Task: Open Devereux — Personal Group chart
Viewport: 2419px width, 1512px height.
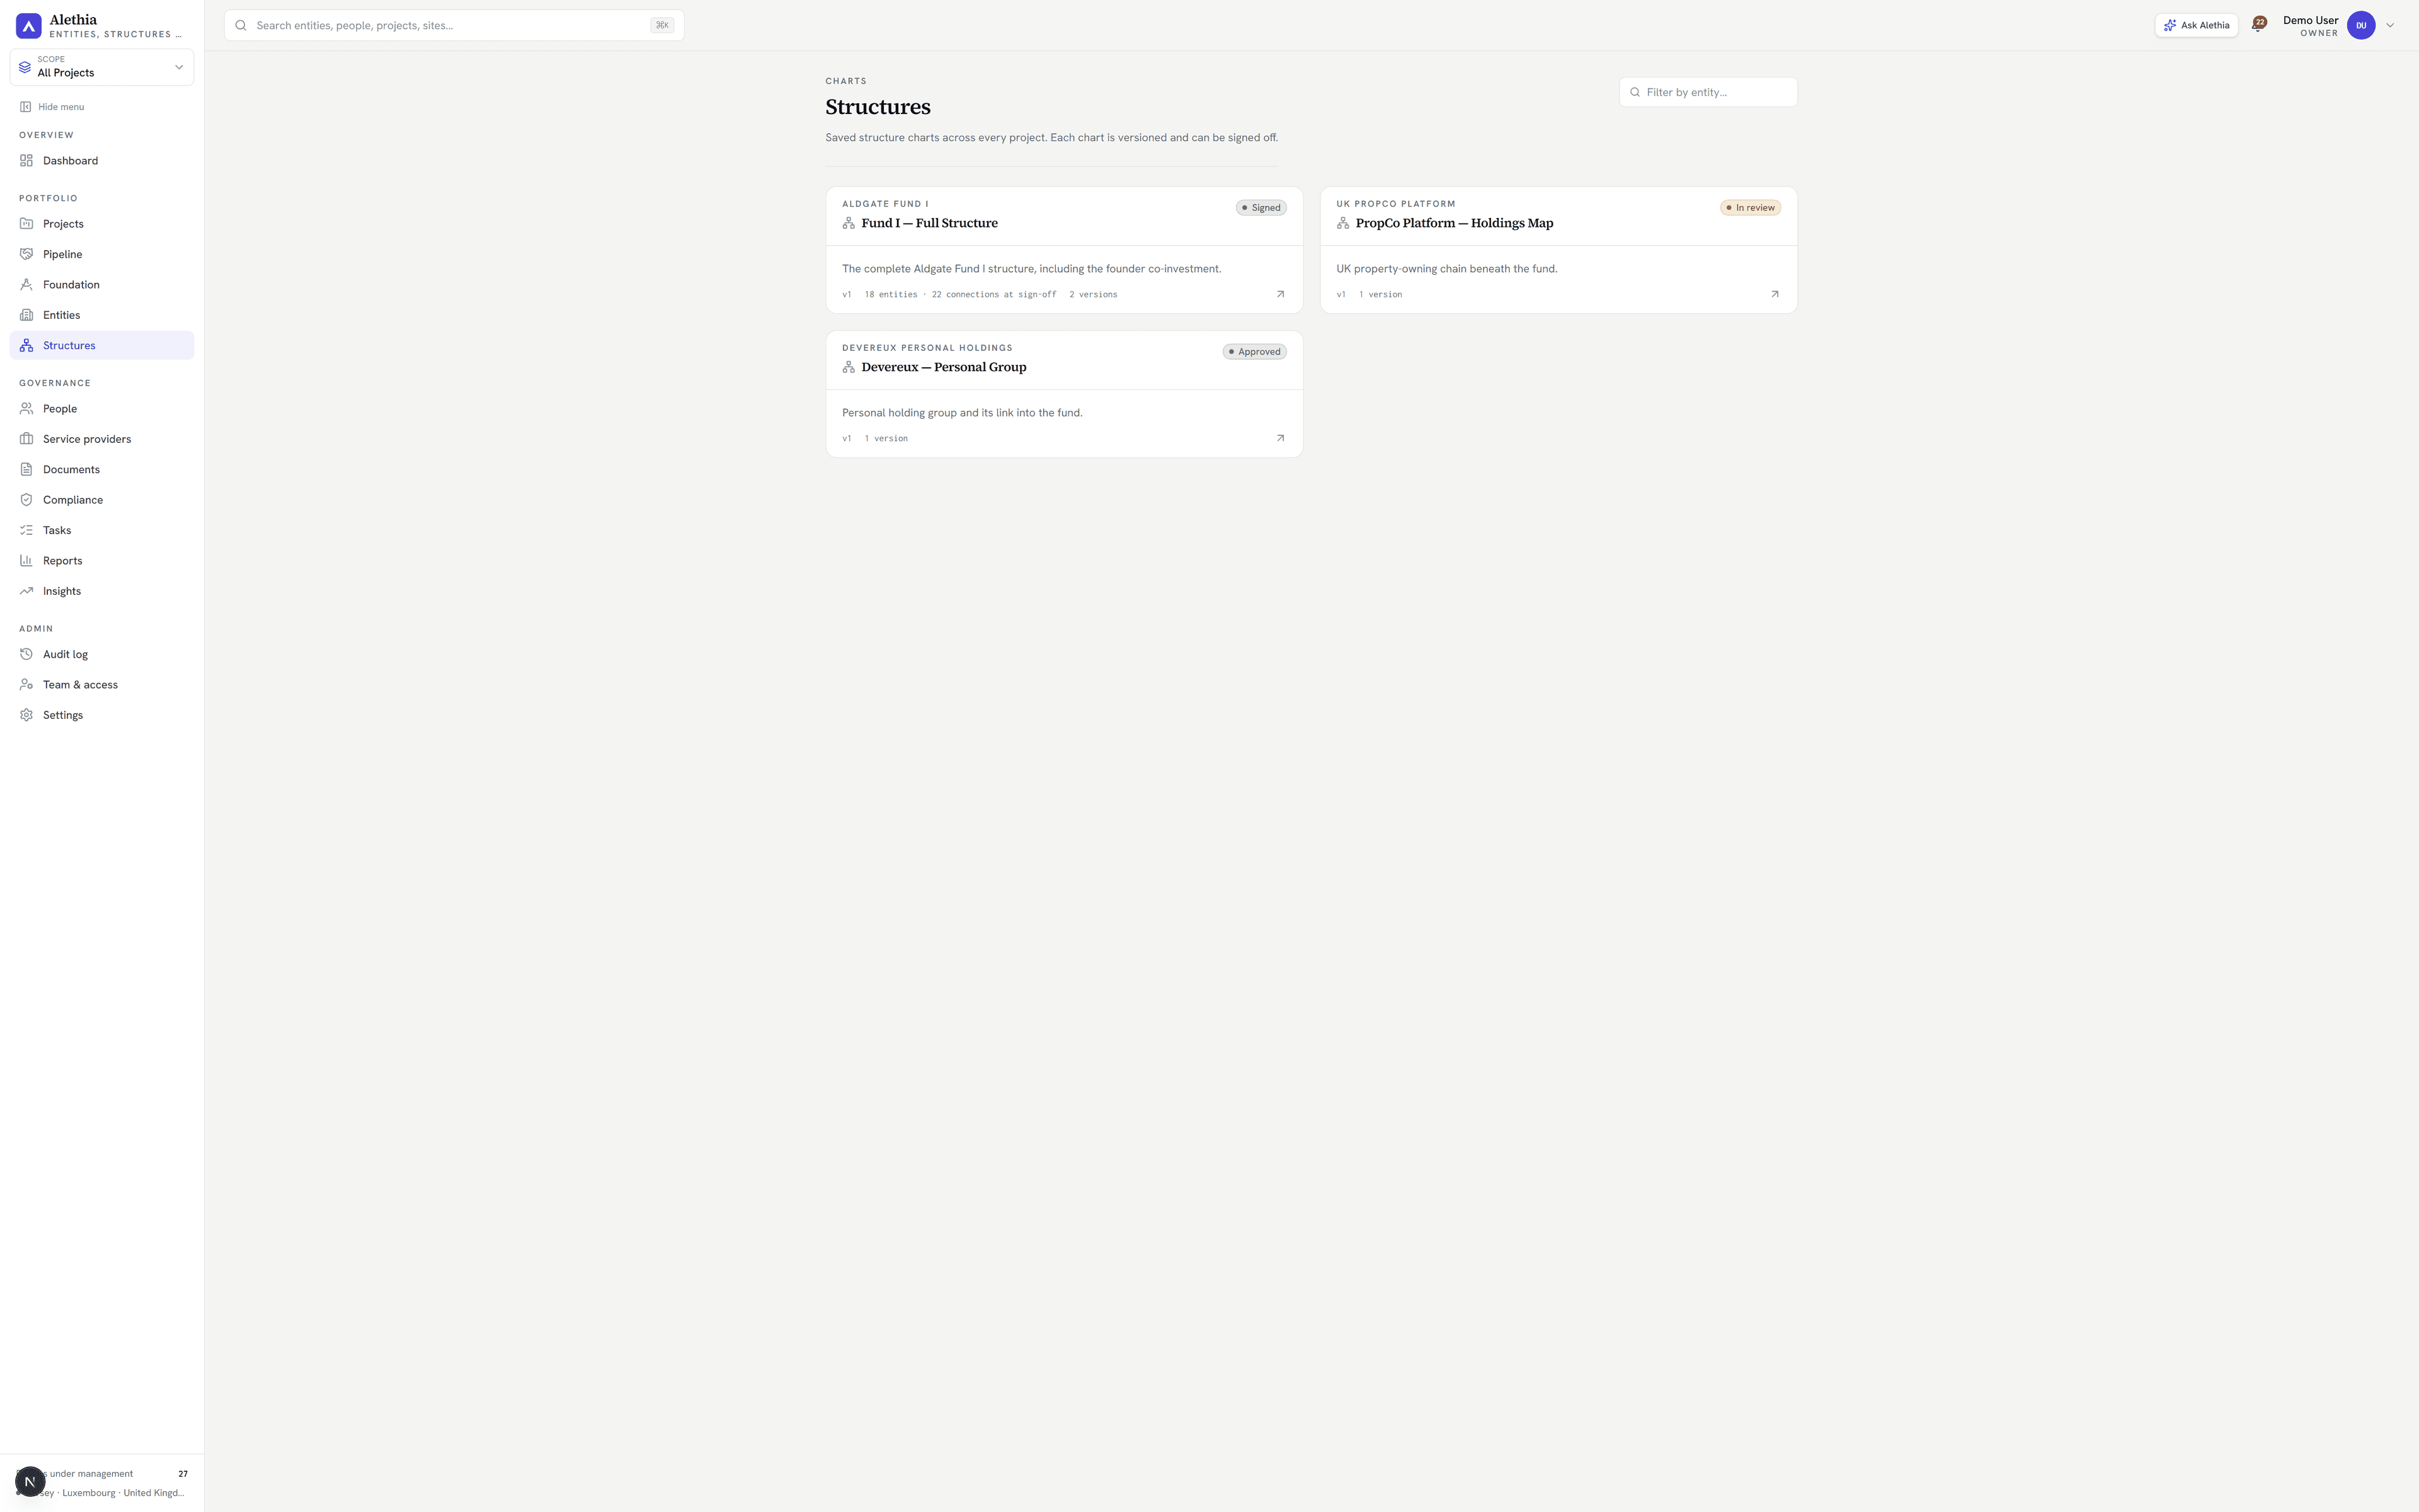Action: (x=944, y=367)
